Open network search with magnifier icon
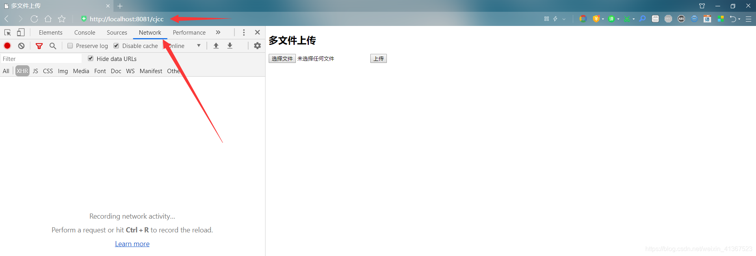 (53, 46)
